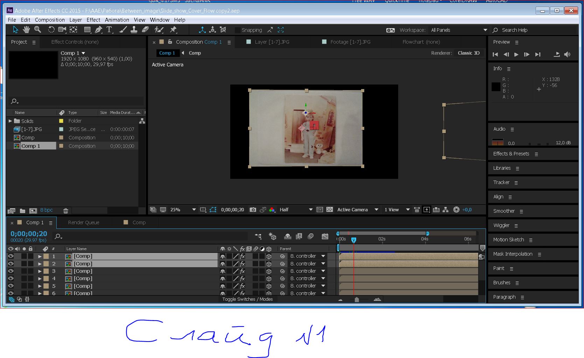Select the Unified Camera tool
Viewport: 584px width, 358px height.
pyautogui.click(x=62, y=30)
